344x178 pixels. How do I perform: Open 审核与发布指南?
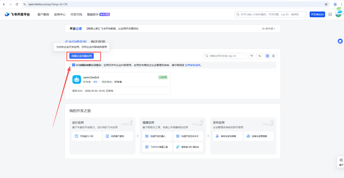228,136
